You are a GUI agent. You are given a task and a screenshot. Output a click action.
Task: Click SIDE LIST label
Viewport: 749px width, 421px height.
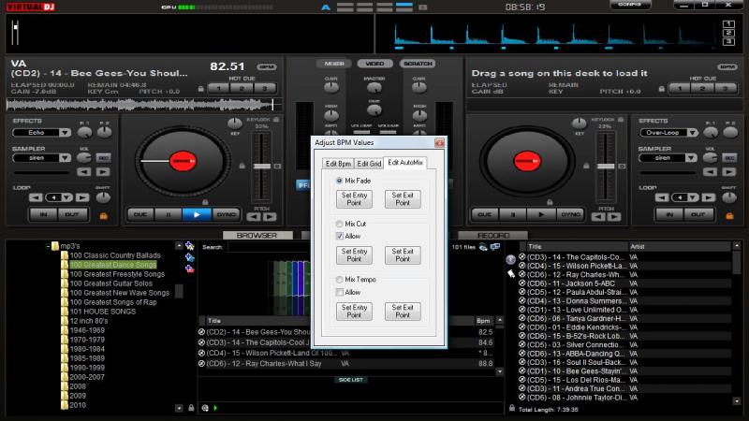click(350, 380)
